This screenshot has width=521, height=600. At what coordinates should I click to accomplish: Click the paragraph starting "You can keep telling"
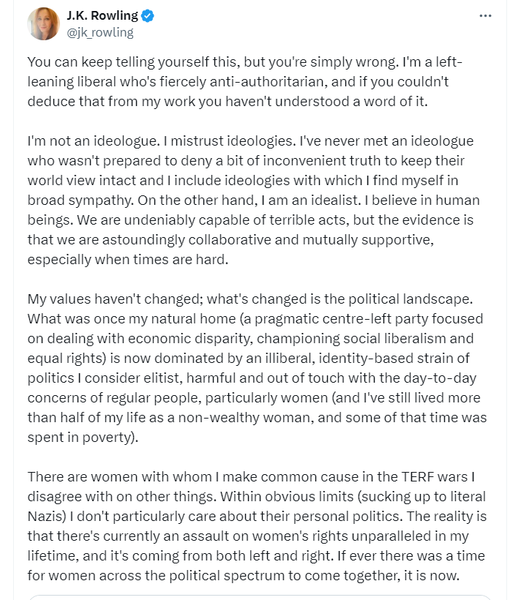[245, 81]
